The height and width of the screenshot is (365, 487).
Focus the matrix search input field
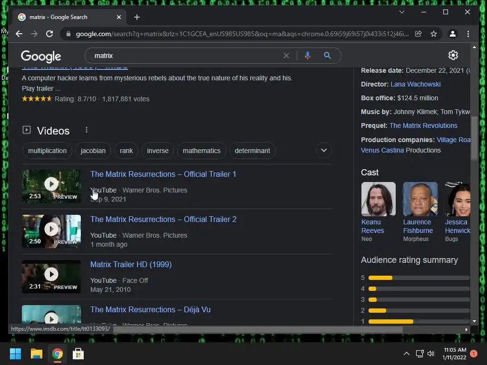tap(186, 56)
